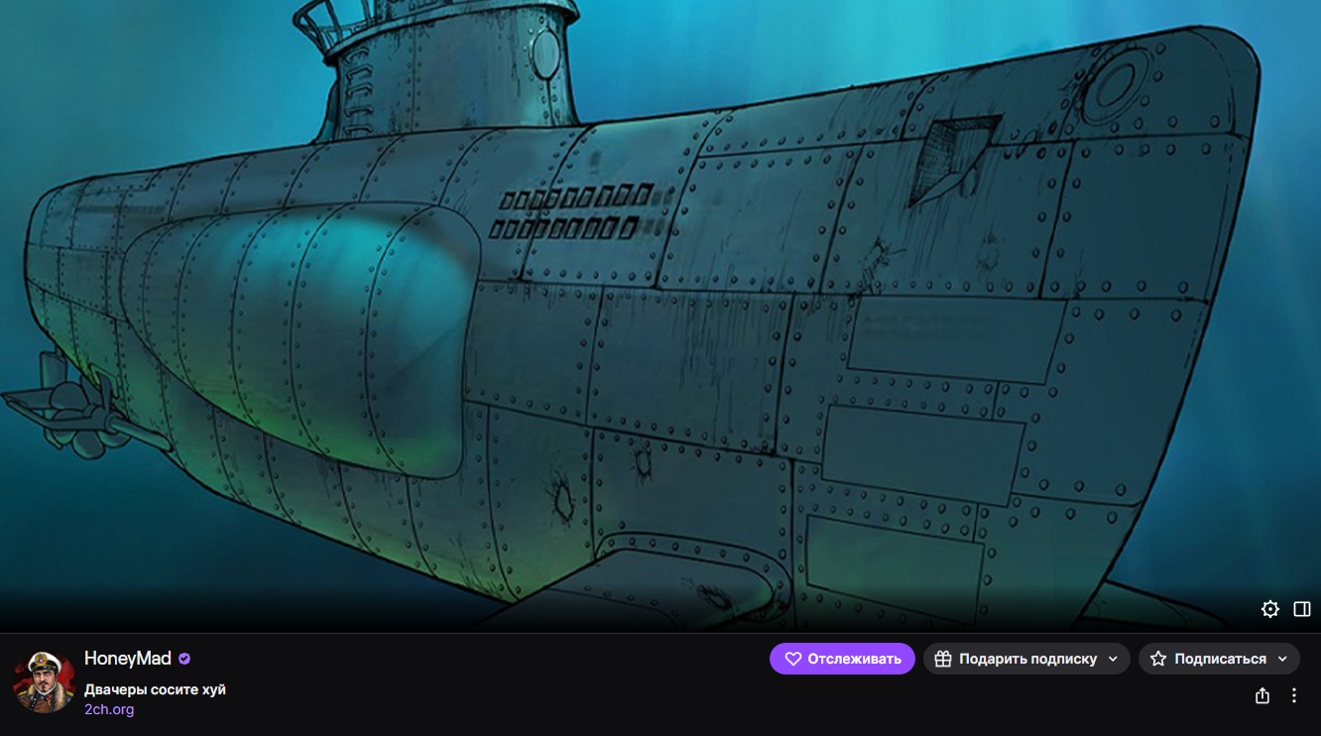Screen dimensions: 1321x736
Task: Click the Подписаться subscribe button
Action: [x=1219, y=659]
